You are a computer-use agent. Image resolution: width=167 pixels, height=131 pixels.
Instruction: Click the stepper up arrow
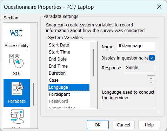[151, 78]
